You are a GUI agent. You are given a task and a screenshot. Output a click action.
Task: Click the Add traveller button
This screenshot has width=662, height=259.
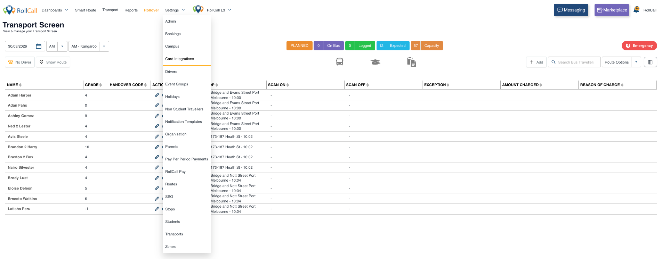[536, 62]
